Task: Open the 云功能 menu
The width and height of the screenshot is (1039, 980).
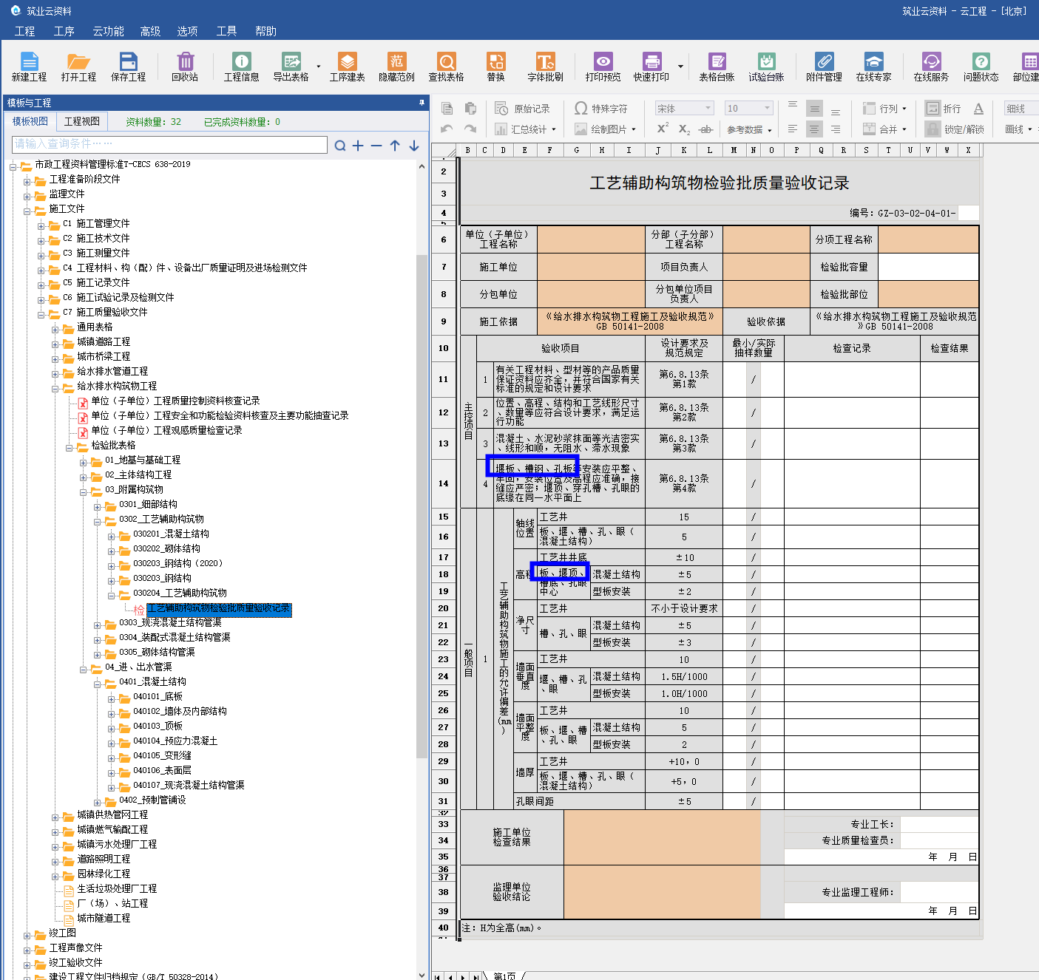Action: pos(108,31)
